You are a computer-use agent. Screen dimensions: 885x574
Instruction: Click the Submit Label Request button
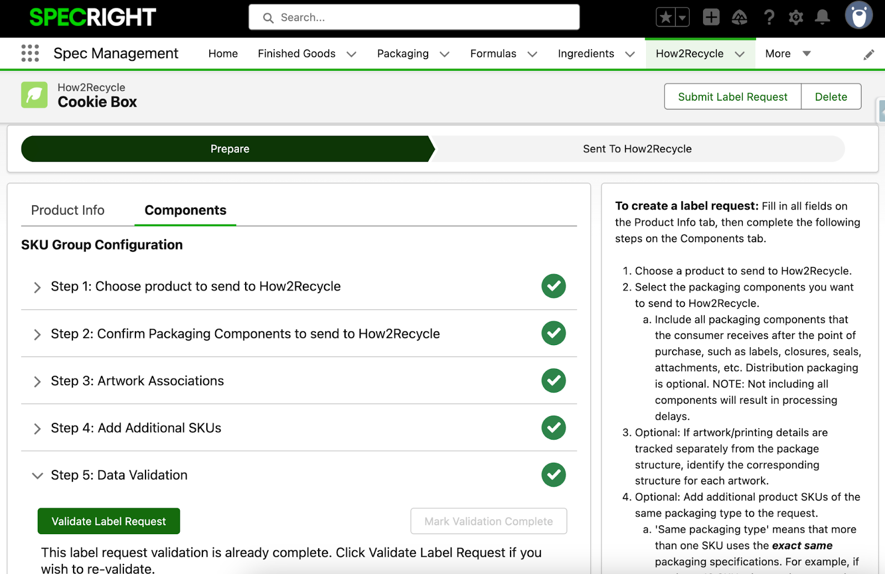pos(732,97)
